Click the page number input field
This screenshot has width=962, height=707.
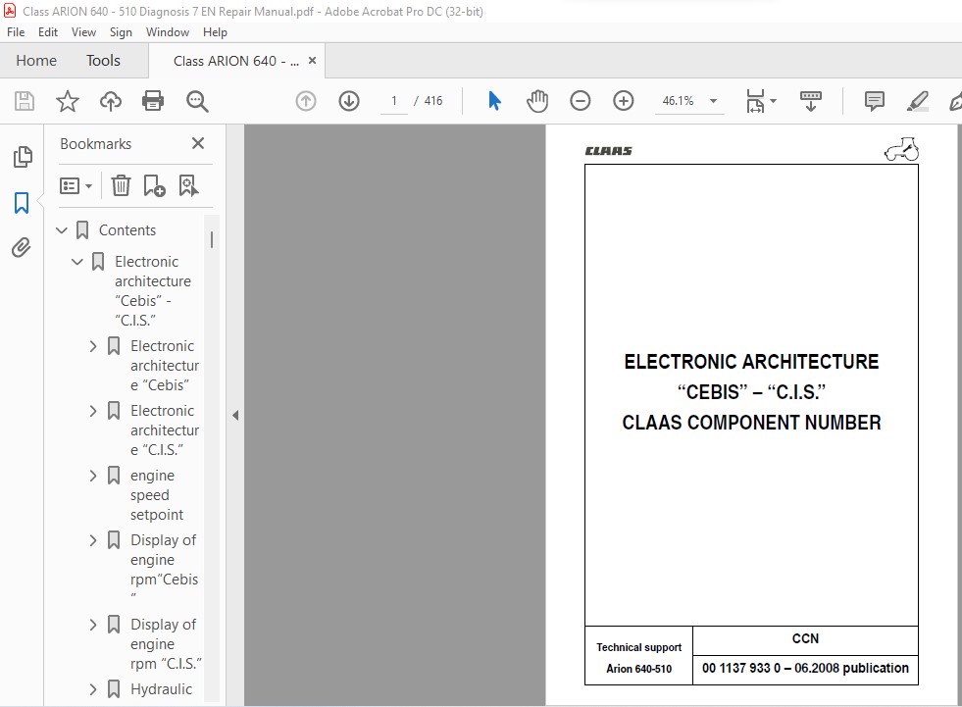pyautogui.click(x=394, y=101)
